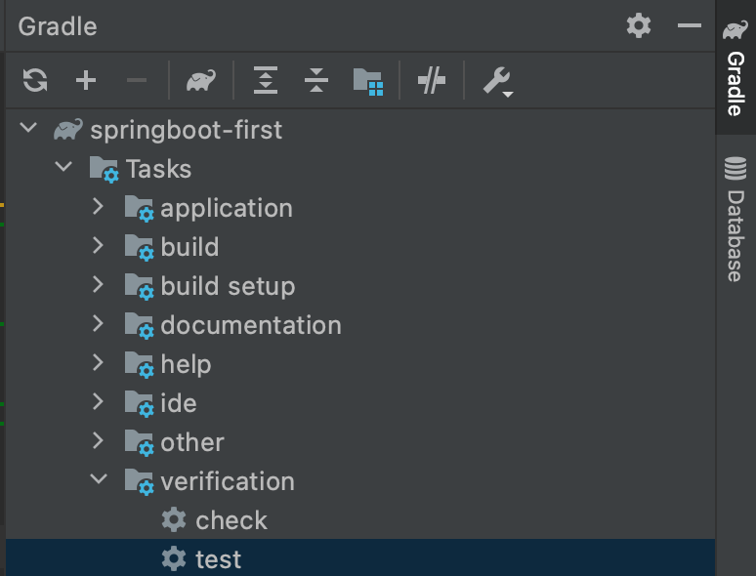Click the elephant icon beside springboot-first

(x=68, y=130)
